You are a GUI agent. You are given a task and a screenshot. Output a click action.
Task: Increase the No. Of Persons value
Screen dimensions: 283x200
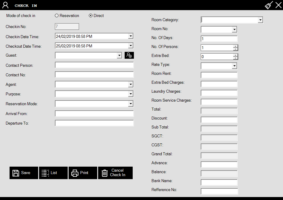236,46
